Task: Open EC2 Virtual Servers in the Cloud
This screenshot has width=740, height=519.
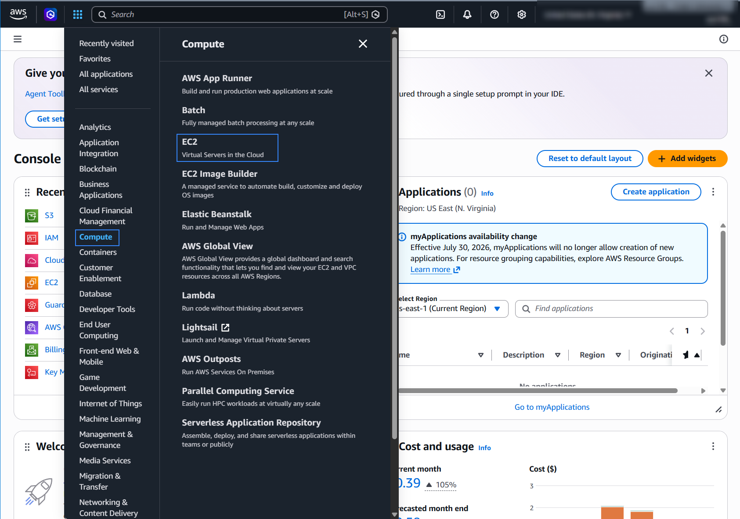Action: pyautogui.click(x=227, y=148)
